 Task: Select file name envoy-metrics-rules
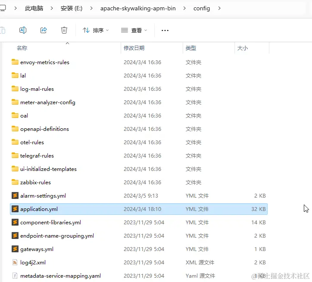pyautogui.click(x=45, y=62)
